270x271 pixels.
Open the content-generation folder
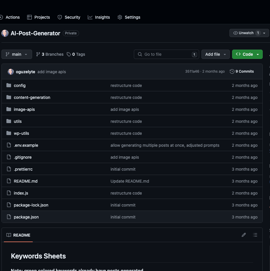coord(32,97)
